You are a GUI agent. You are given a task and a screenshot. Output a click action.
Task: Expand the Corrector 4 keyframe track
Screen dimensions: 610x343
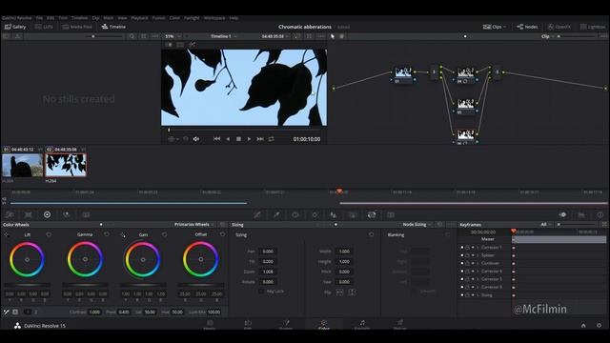[478, 271]
